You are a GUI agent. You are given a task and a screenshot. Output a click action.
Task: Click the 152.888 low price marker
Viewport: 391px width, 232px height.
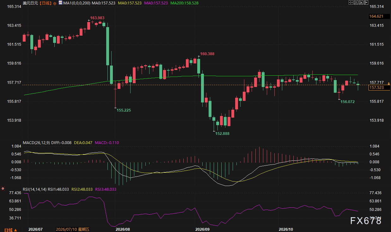coord(222,134)
